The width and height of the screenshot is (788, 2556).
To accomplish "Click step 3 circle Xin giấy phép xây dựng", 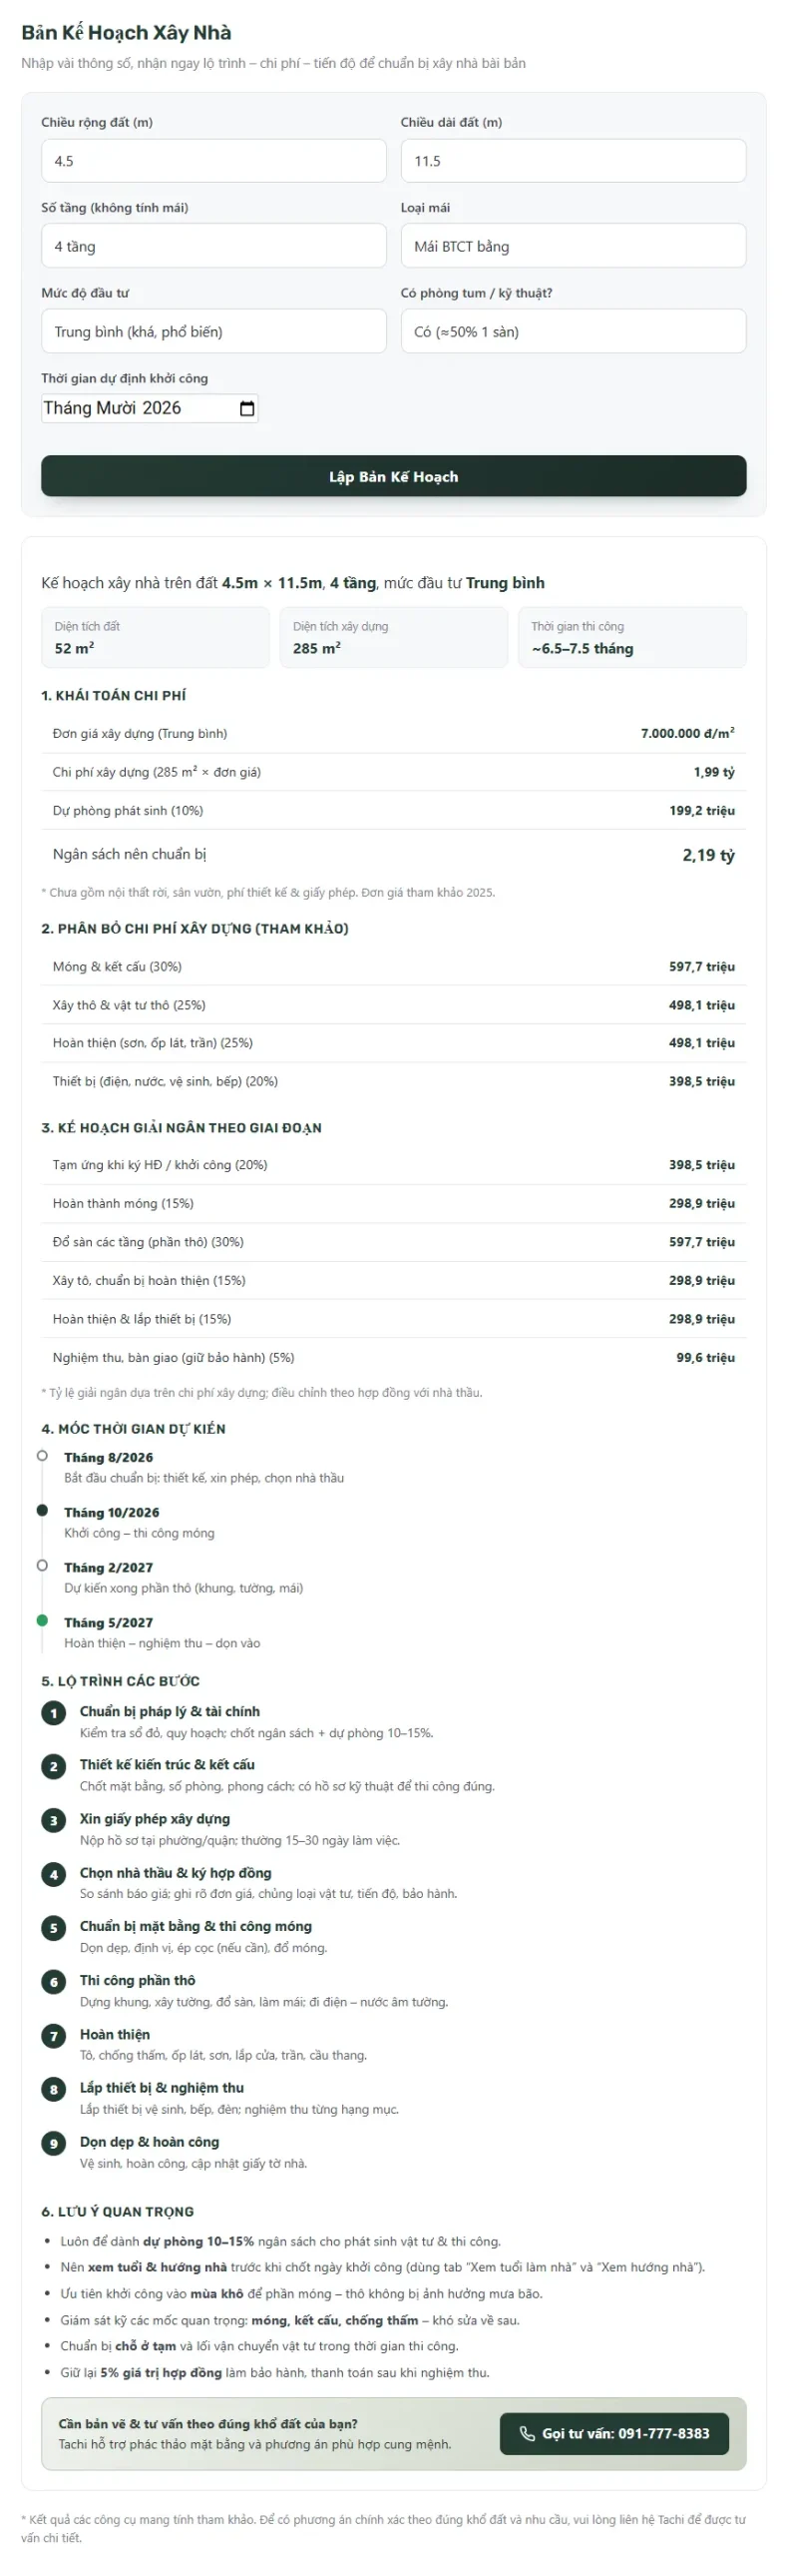I will coord(54,1820).
